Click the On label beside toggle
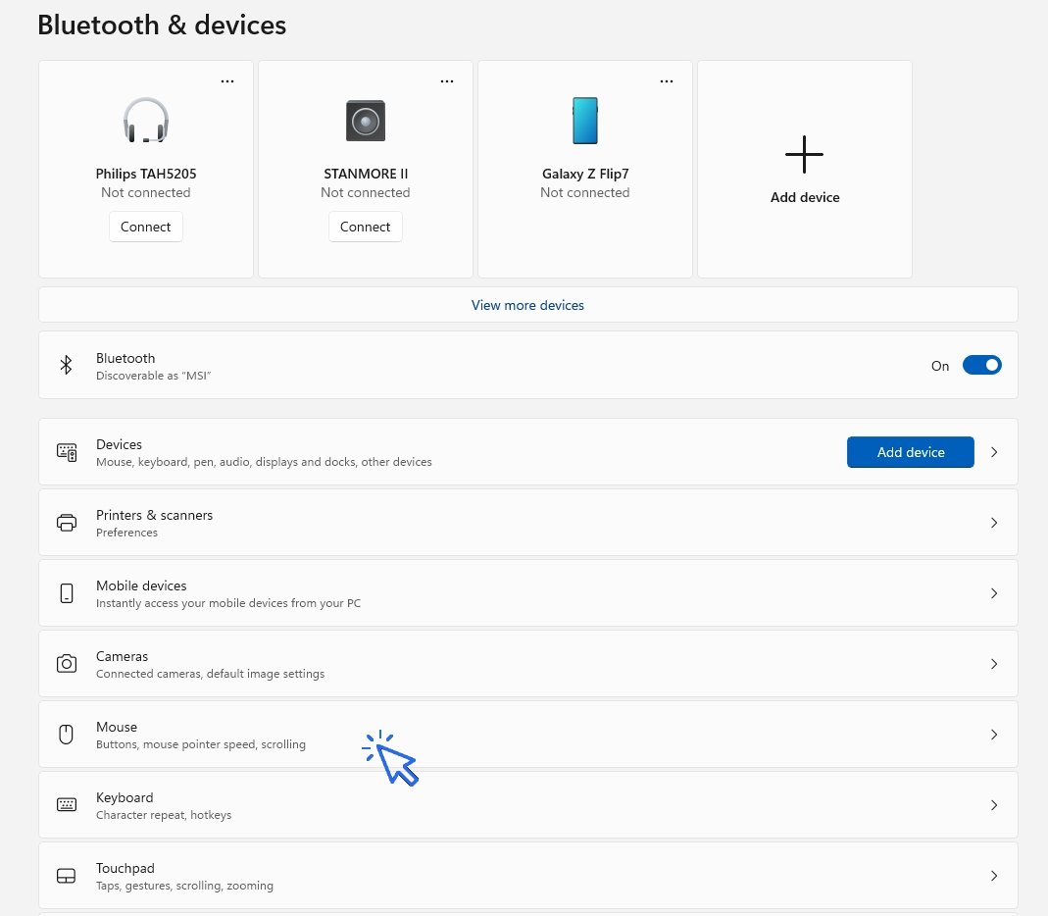This screenshot has height=916, width=1048. [x=940, y=366]
